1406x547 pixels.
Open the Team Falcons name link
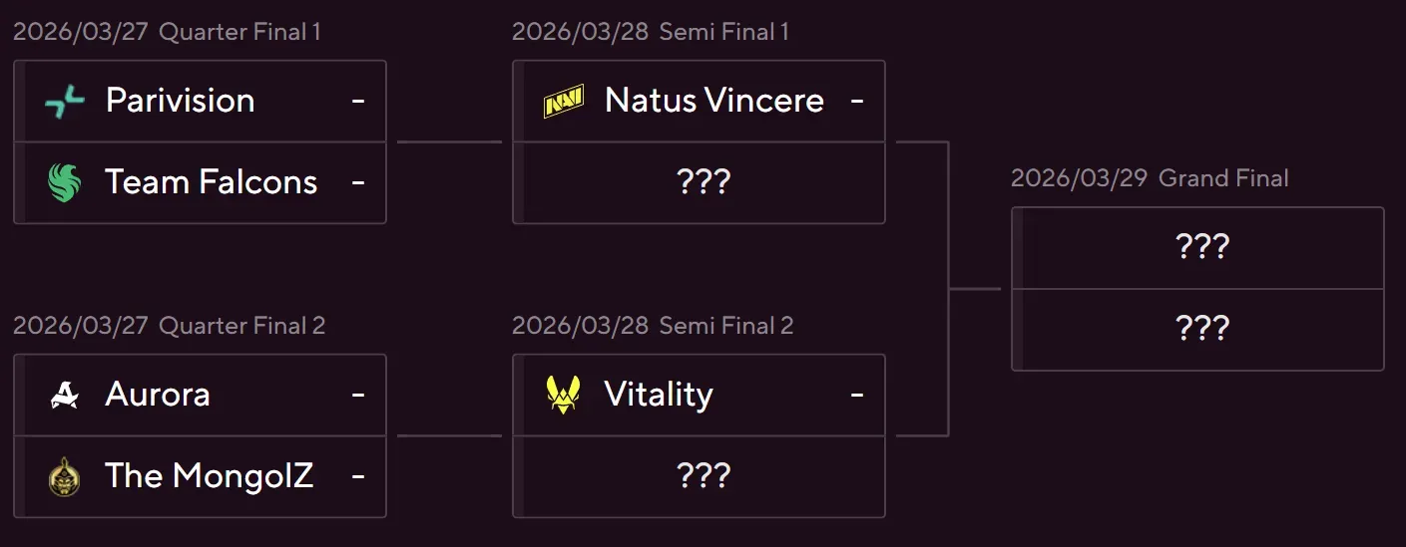pos(211,182)
